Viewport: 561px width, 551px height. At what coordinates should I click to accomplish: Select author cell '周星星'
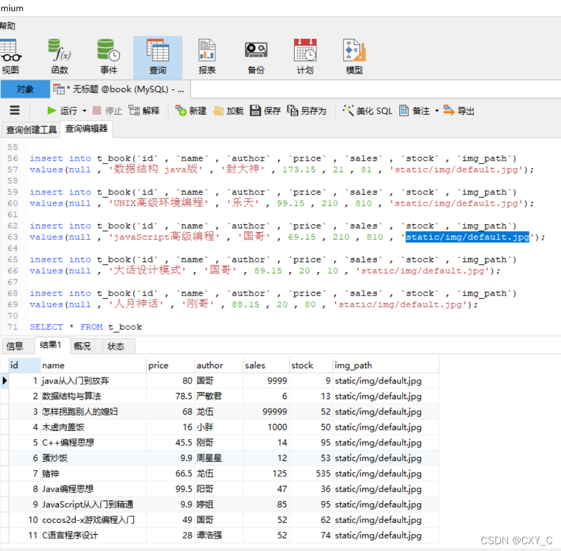pyautogui.click(x=218, y=458)
